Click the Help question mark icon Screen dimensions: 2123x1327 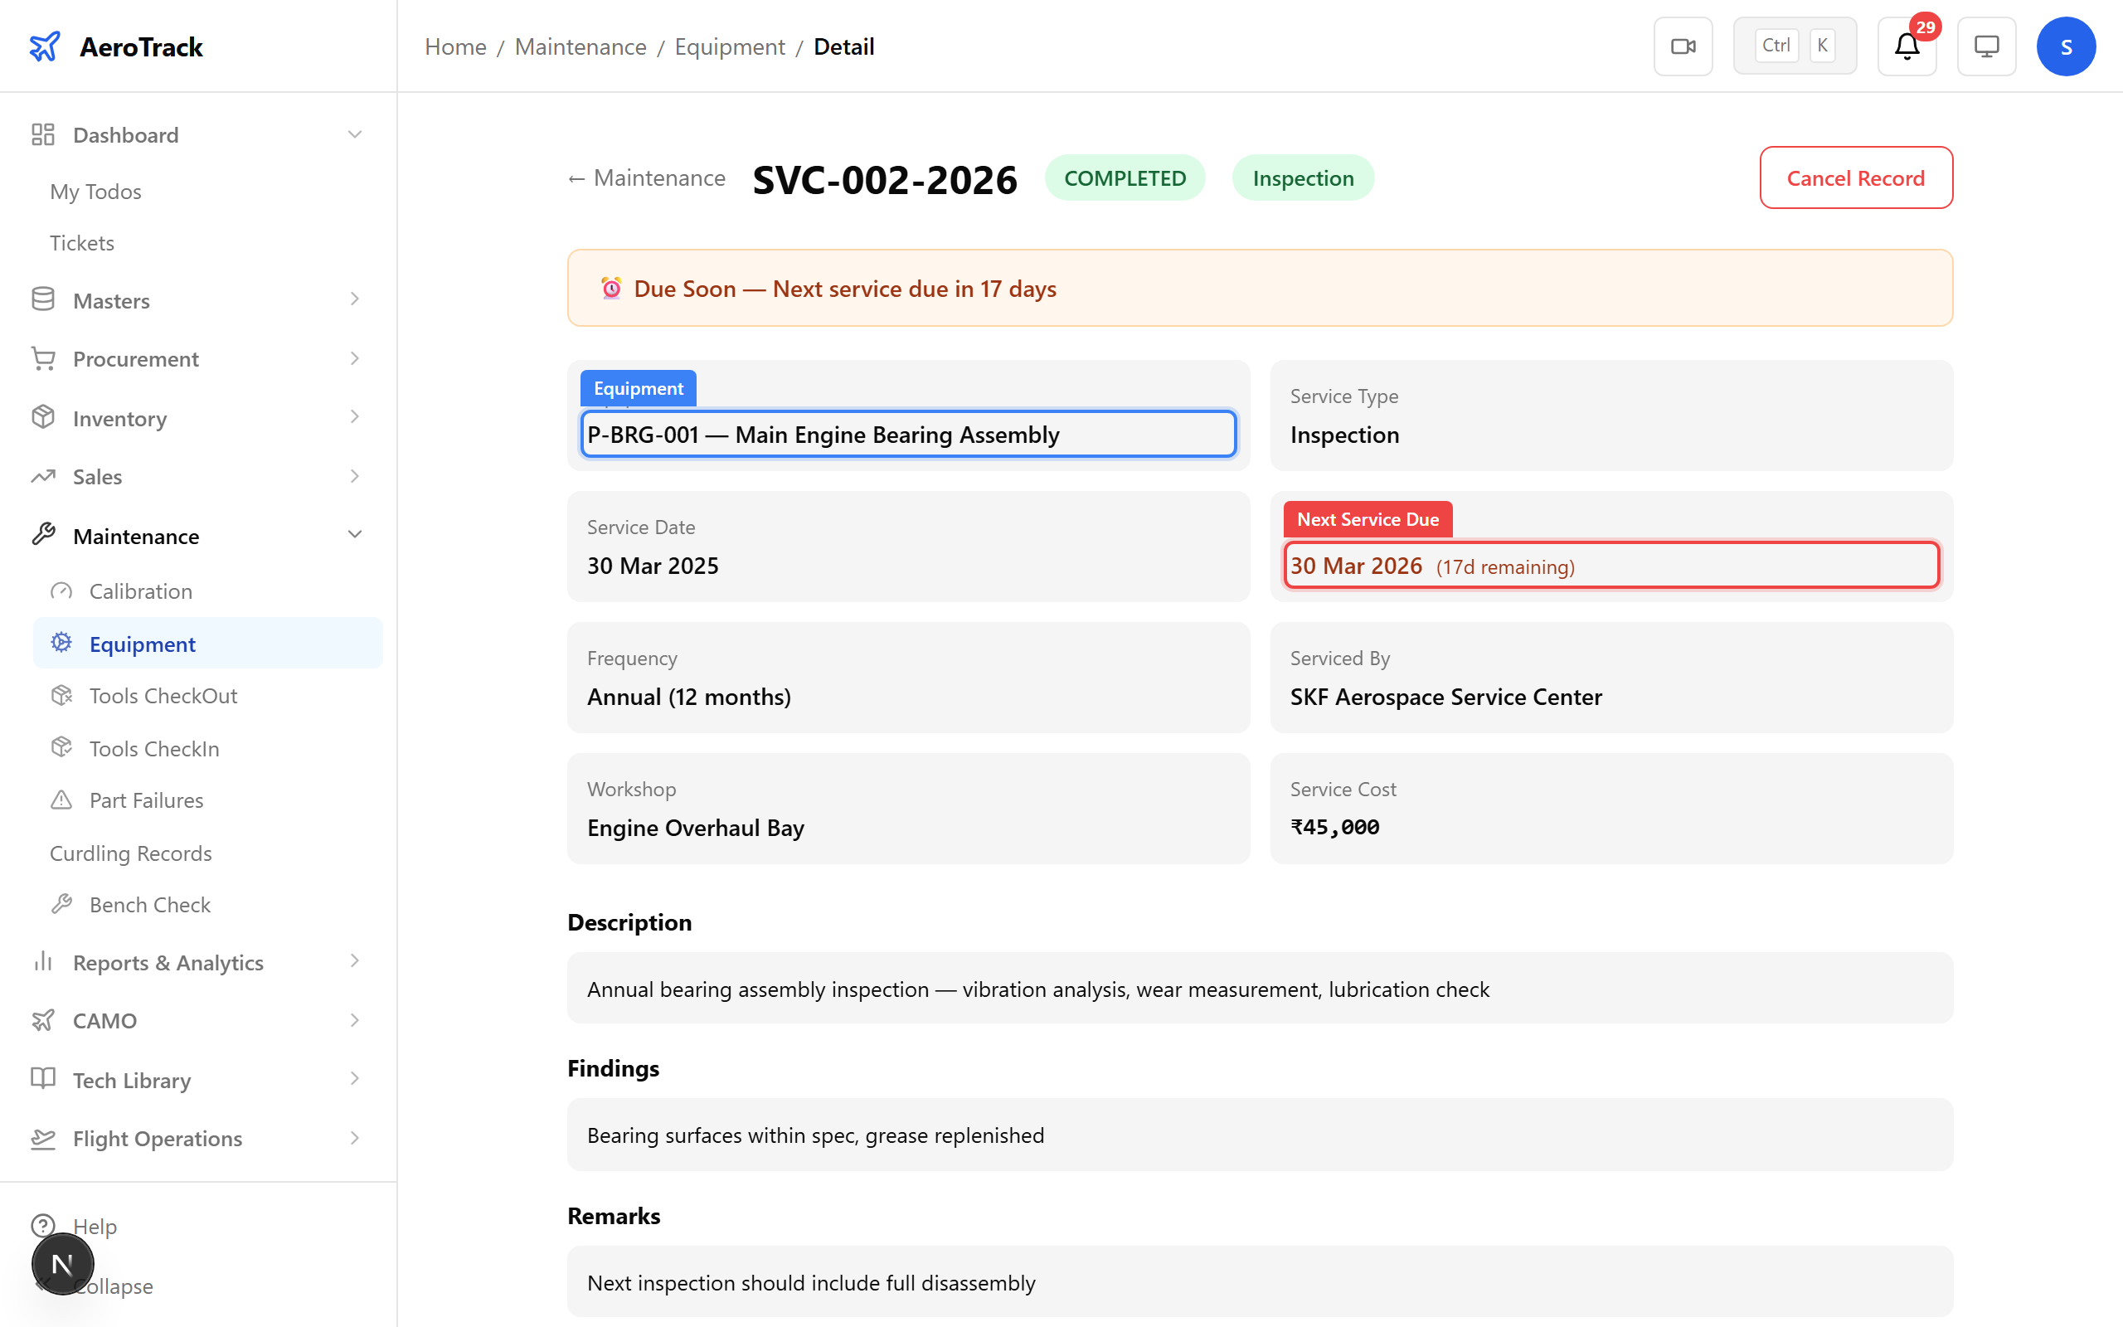click(x=43, y=1225)
